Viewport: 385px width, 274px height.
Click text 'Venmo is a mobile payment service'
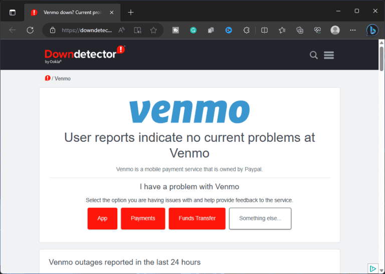coord(158,169)
